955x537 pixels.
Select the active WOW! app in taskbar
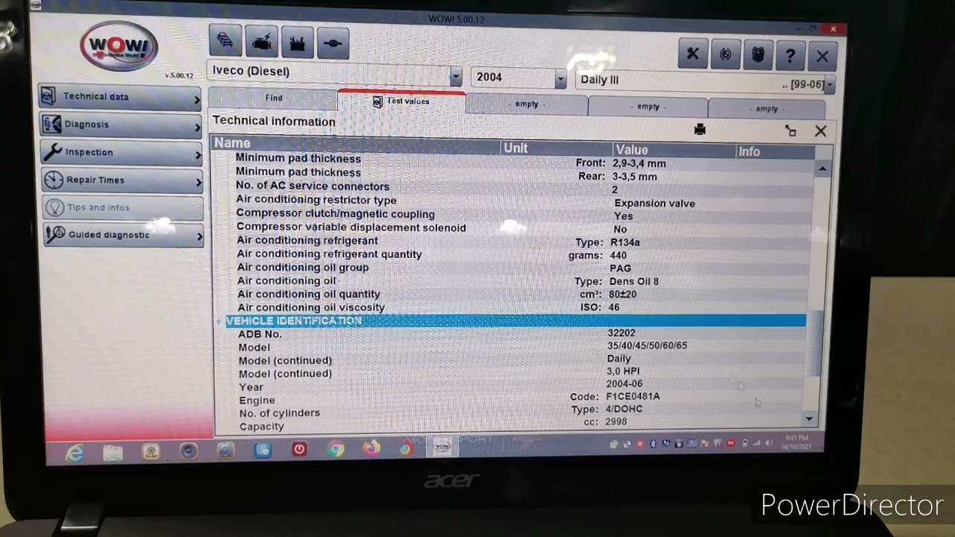pos(442,447)
